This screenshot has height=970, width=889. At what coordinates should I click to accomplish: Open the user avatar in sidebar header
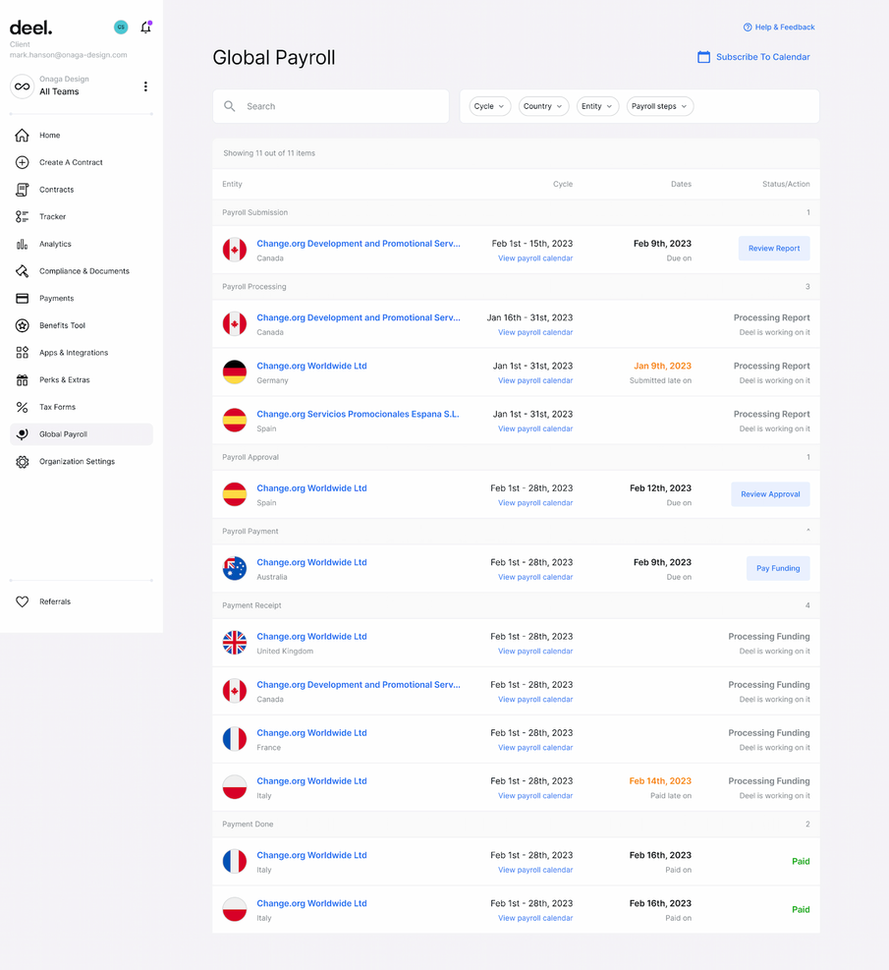click(x=121, y=28)
